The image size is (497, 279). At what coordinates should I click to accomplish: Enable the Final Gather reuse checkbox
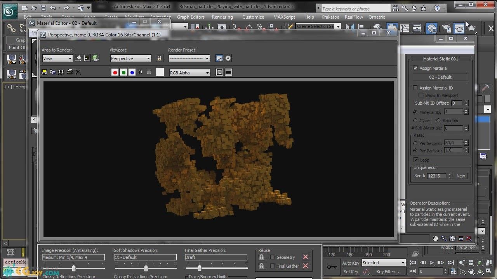point(273,266)
